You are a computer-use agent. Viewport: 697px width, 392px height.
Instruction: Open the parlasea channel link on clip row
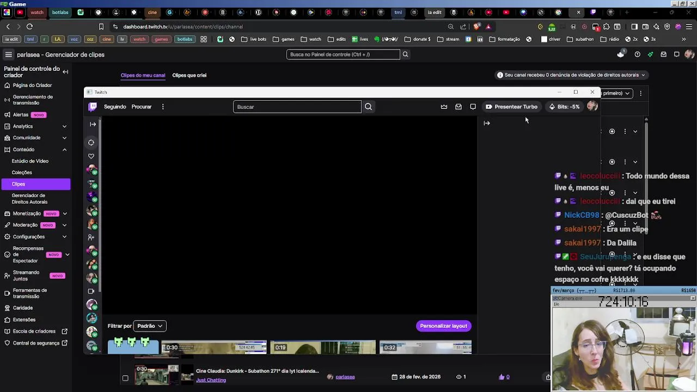coord(345,377)
